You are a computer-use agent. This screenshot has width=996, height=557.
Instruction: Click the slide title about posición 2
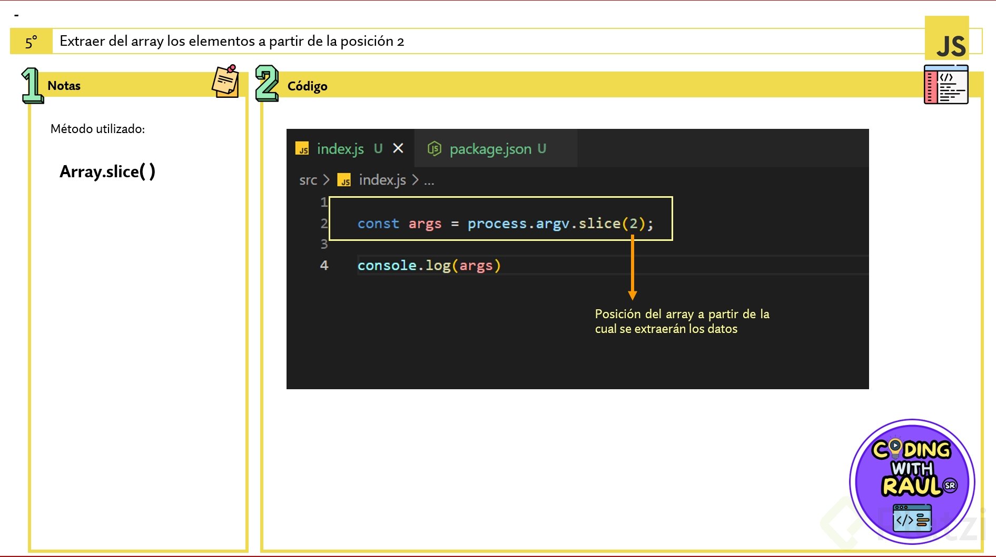pyautogui.click(x=232, y=42)
